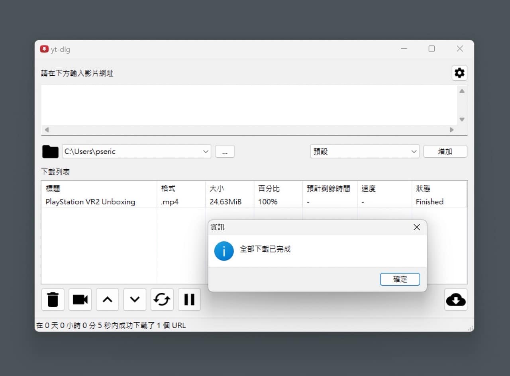Delete selected download with trash icon

(x=53, y=300)
